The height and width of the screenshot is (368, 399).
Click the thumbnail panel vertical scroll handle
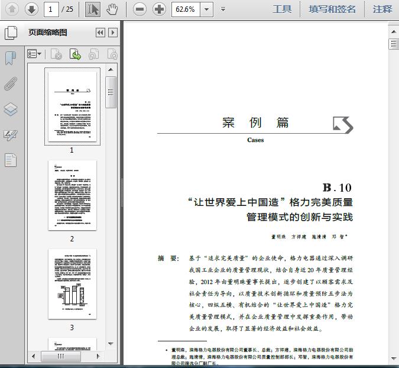(x=111, y=92)
